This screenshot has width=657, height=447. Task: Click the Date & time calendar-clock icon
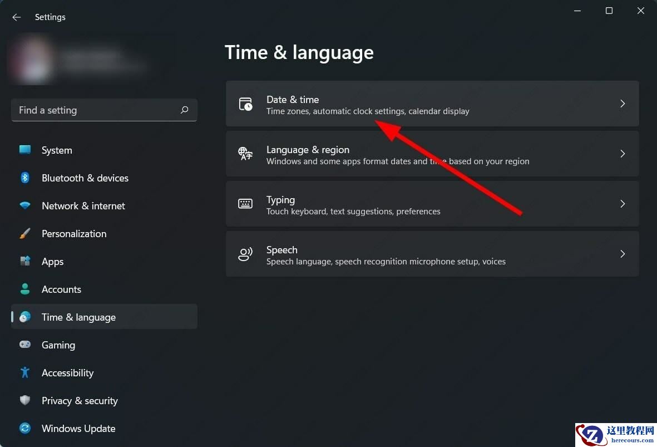coord(245,104)
